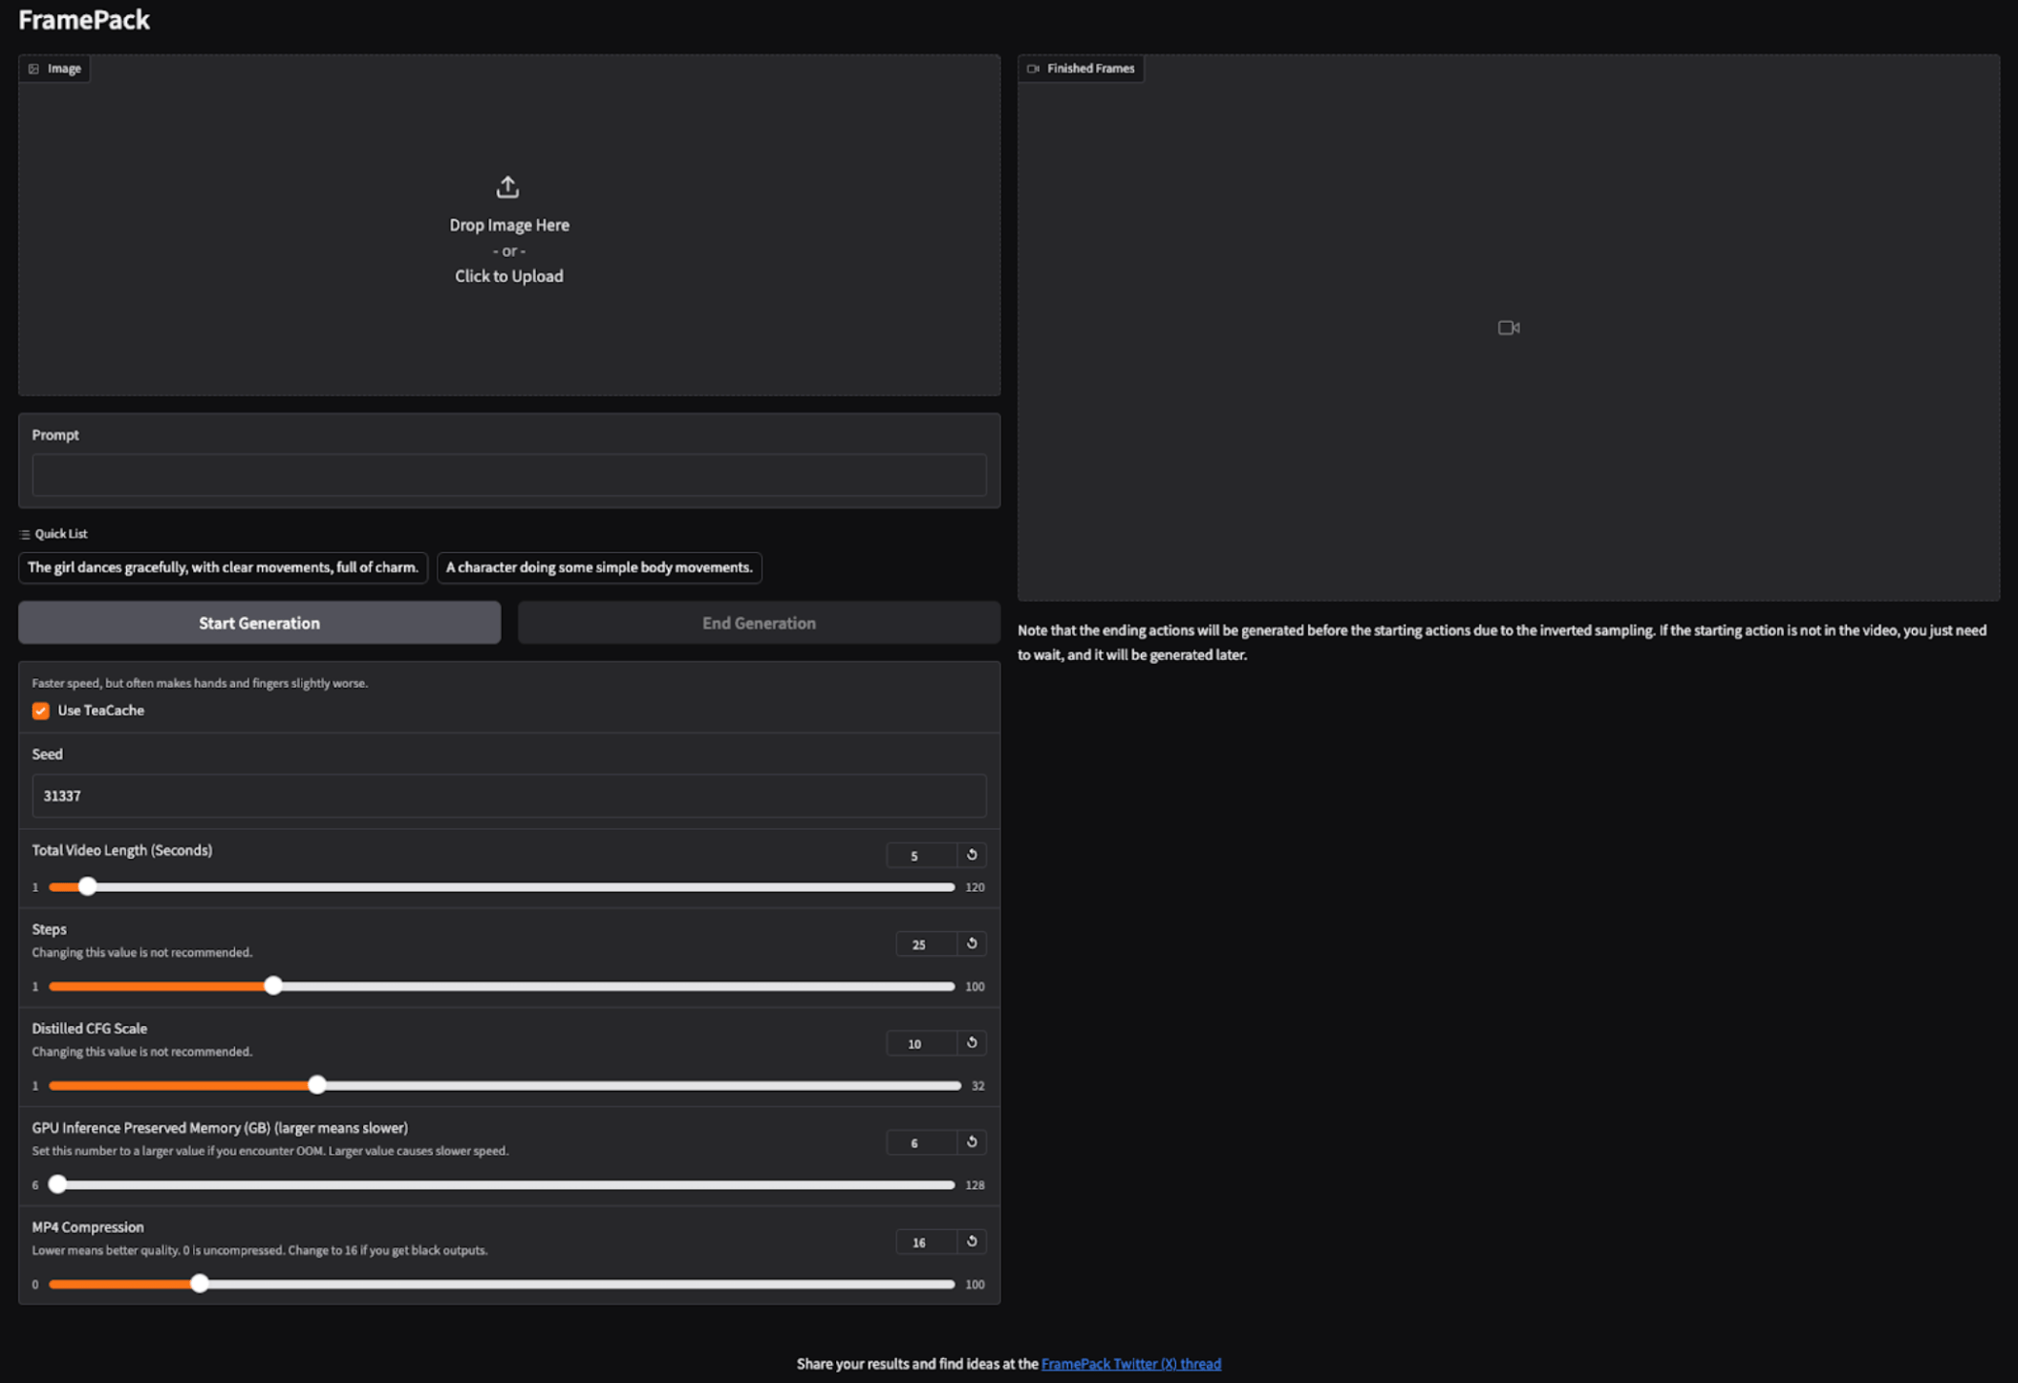Screen dimensions: 2018x1383
Task: Click the GPU Preserved Memory slider handle
Action: click(x=57, y=1184)
